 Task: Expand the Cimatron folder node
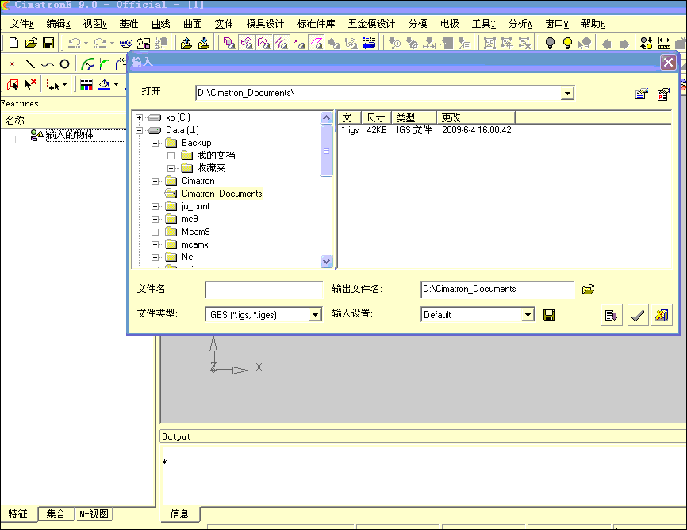(x=155, y=181)
